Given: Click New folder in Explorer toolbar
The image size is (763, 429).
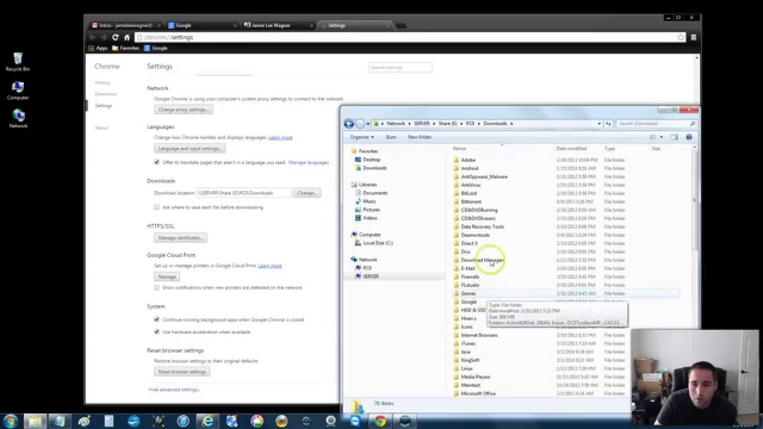Looking at the screenshot, I should (x=420, y=137).
